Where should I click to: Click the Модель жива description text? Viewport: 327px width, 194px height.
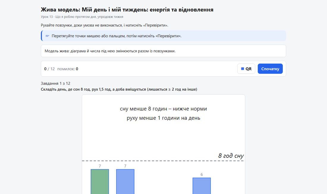pos(110,51)
